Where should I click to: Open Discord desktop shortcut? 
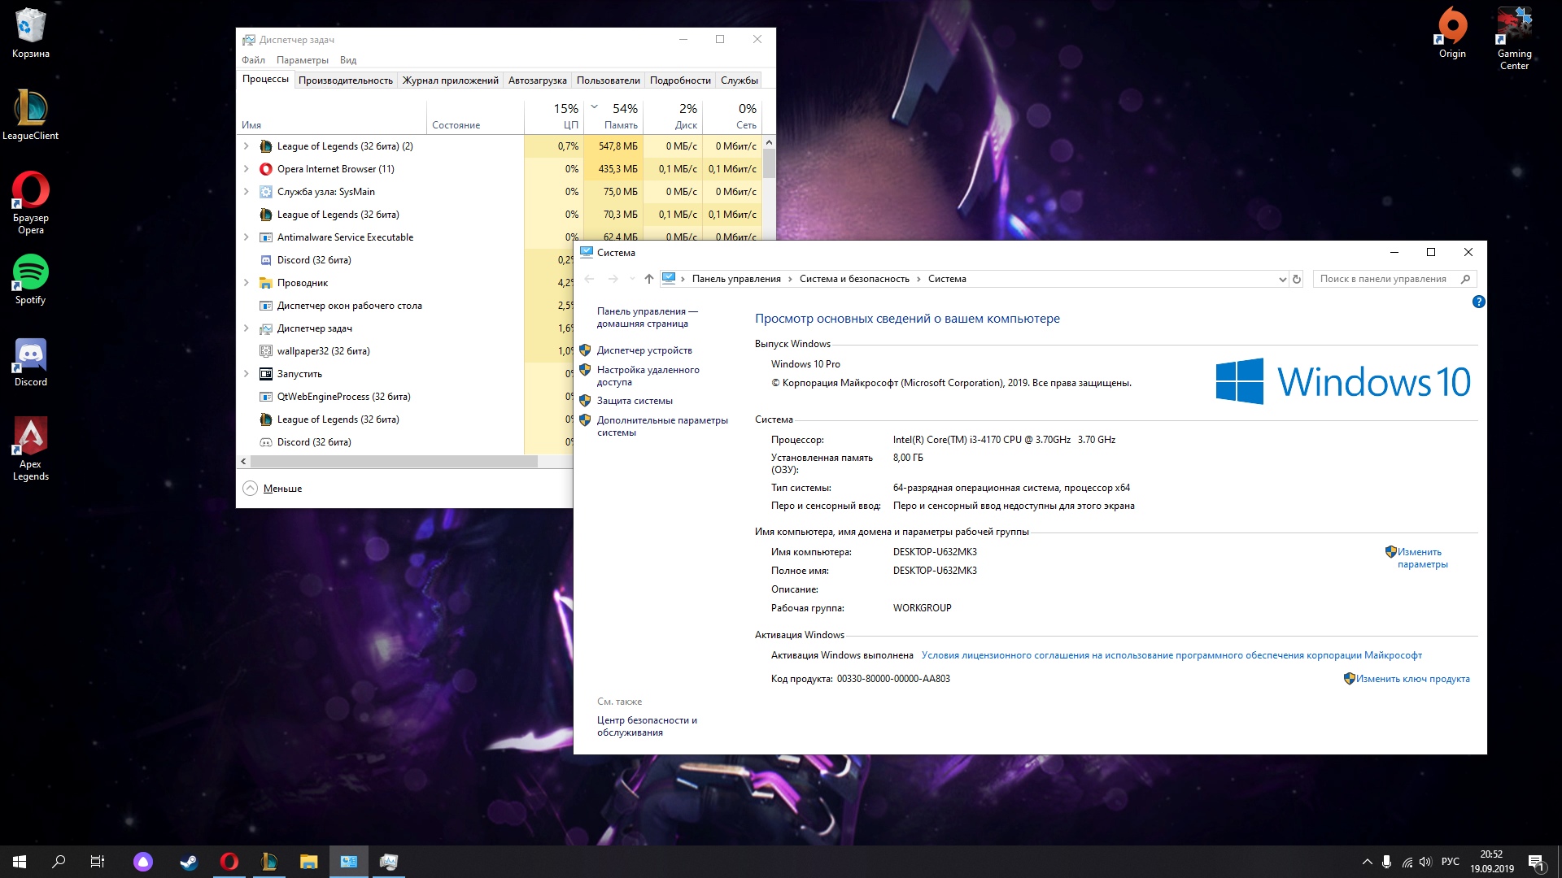tap(30, 363)
